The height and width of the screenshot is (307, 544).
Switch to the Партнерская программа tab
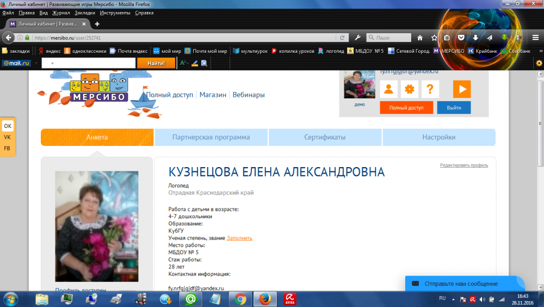pos(211,137)
